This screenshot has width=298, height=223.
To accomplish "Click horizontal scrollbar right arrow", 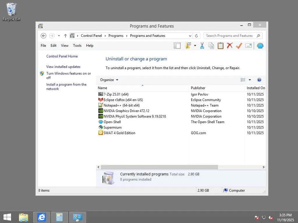I will pyautogui.click(x=263, y=167).
